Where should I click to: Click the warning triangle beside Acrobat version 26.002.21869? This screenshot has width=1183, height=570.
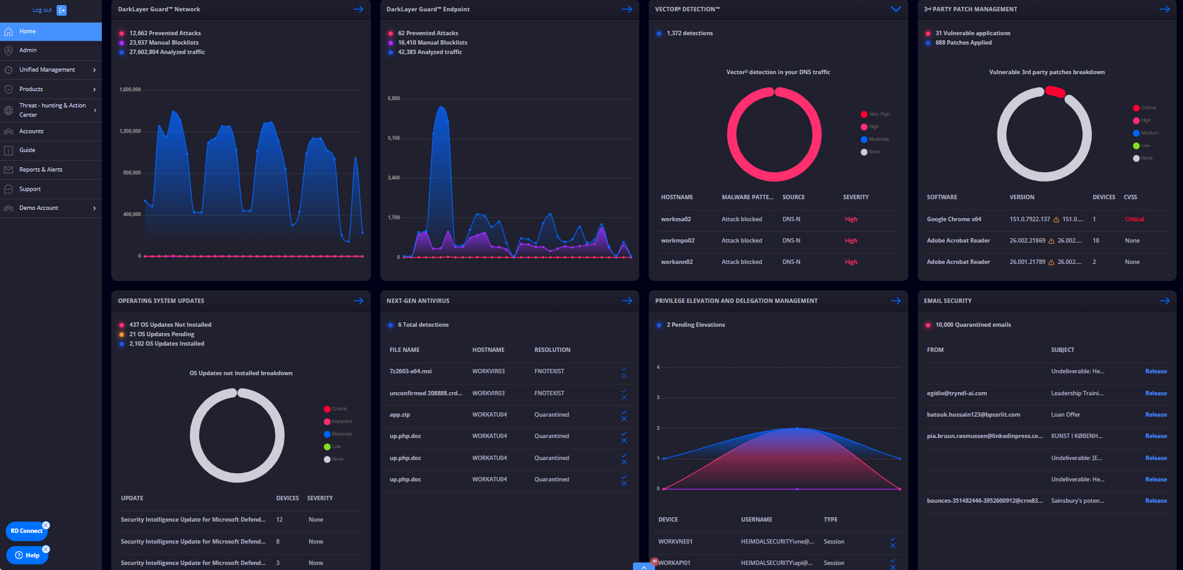1051,241
